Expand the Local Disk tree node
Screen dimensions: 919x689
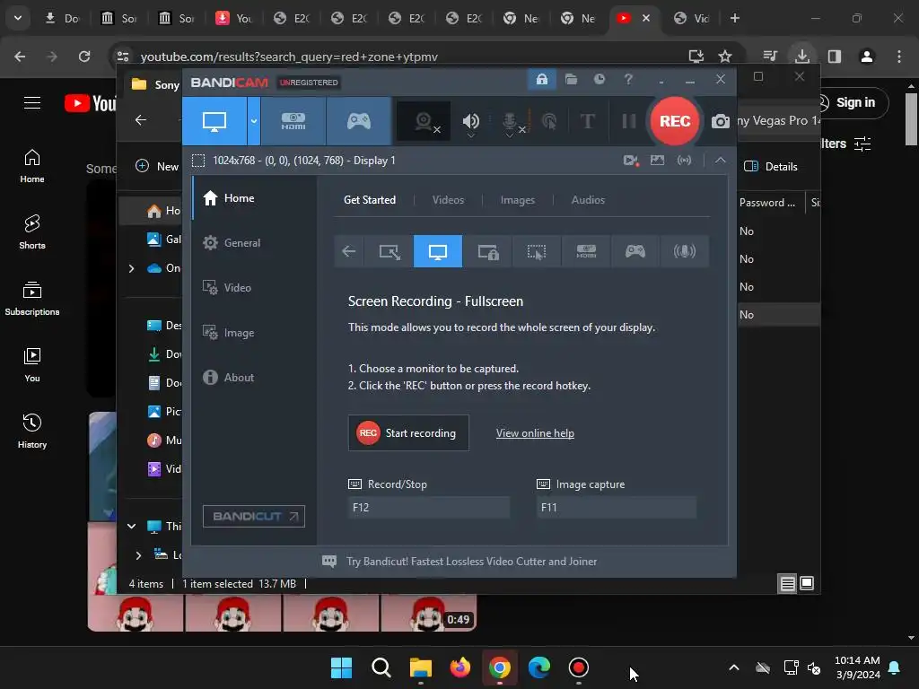pos(138,554)
